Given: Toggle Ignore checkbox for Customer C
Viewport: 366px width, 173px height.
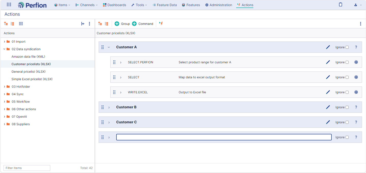Looking at the screenshot, I should point(347,122).
